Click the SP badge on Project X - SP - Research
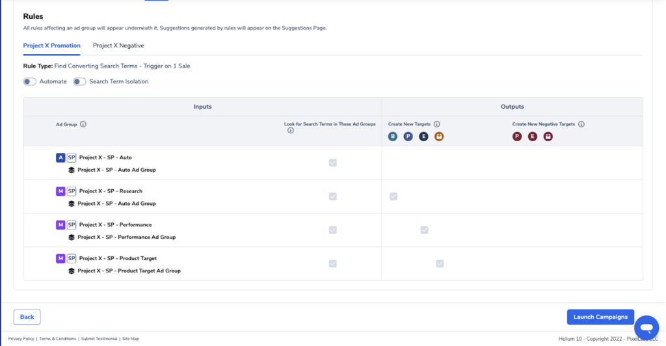 coord(72,191)
